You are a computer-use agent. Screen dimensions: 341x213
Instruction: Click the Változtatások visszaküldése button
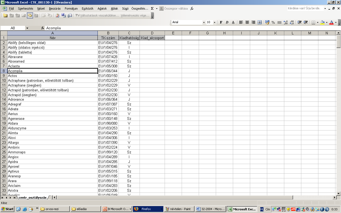[97, 15]
